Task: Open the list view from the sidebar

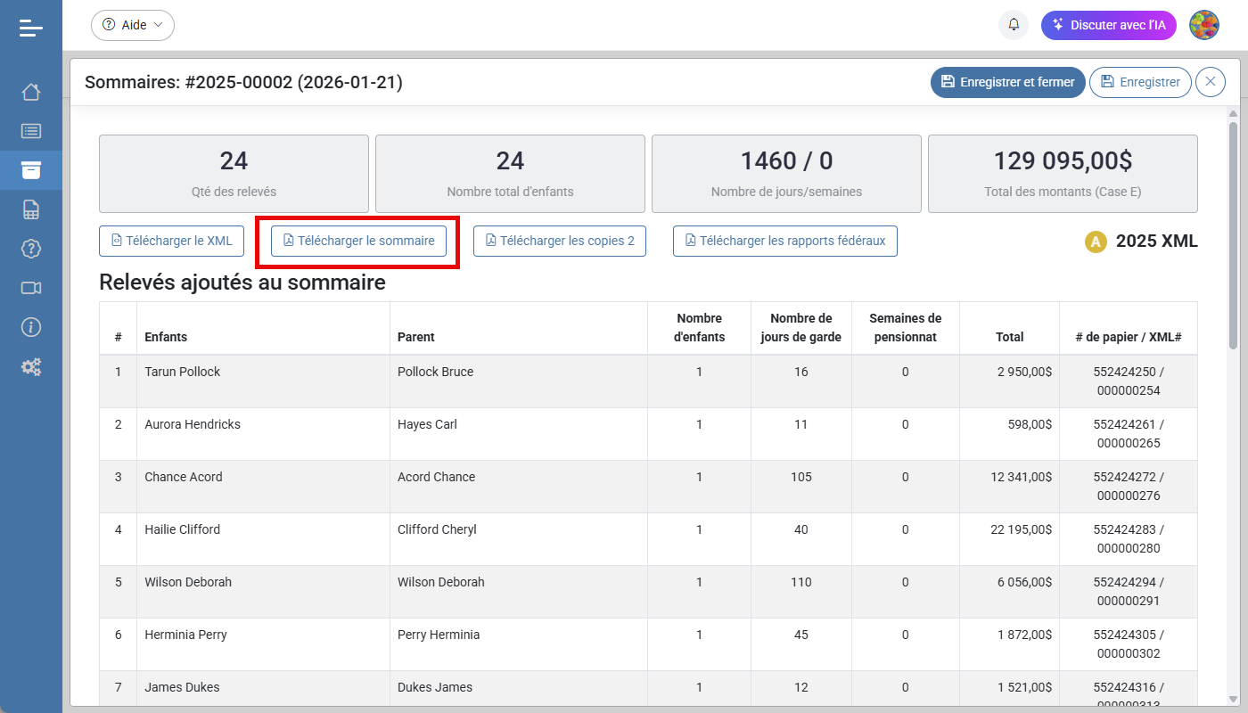Action: click(x=30, y=130)
